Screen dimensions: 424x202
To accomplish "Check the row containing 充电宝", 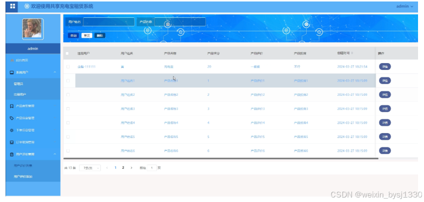I will [68, 67].
